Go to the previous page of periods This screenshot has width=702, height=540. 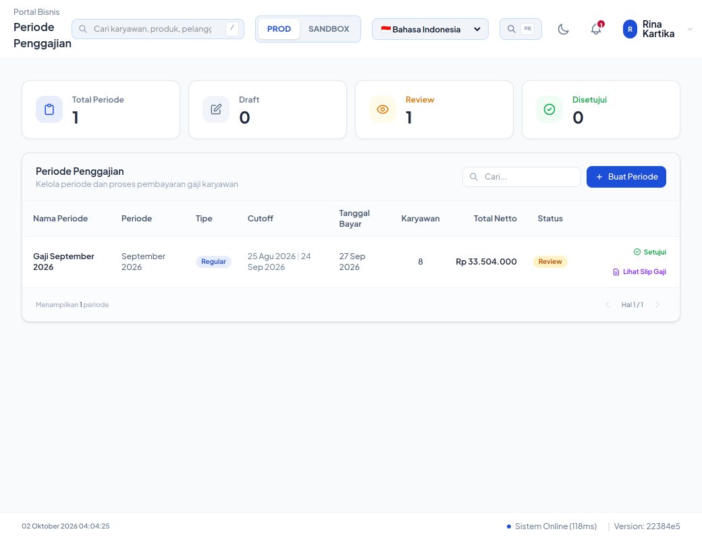tap(607, 305)
